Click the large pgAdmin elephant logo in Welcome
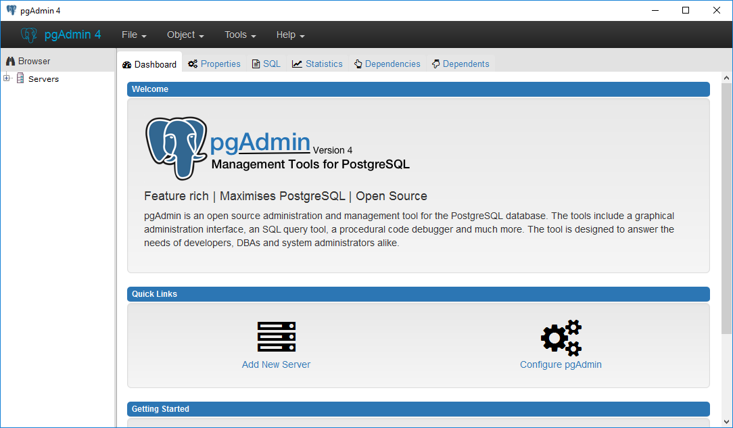Image resolution: width=733 pixels, height=428 pixels. [x=176, y=148]
